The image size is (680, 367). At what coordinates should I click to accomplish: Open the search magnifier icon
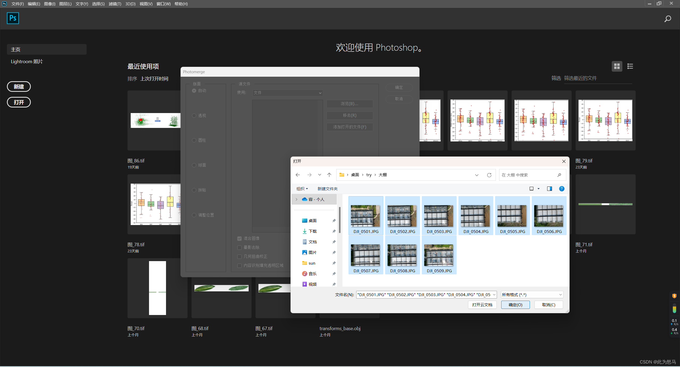coord(668,19)
